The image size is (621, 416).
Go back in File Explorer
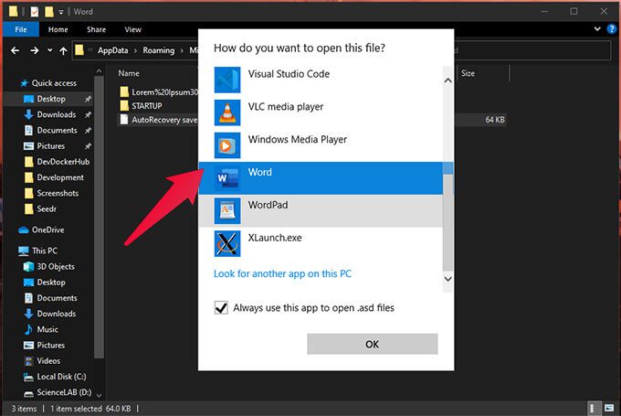(15, 50)
